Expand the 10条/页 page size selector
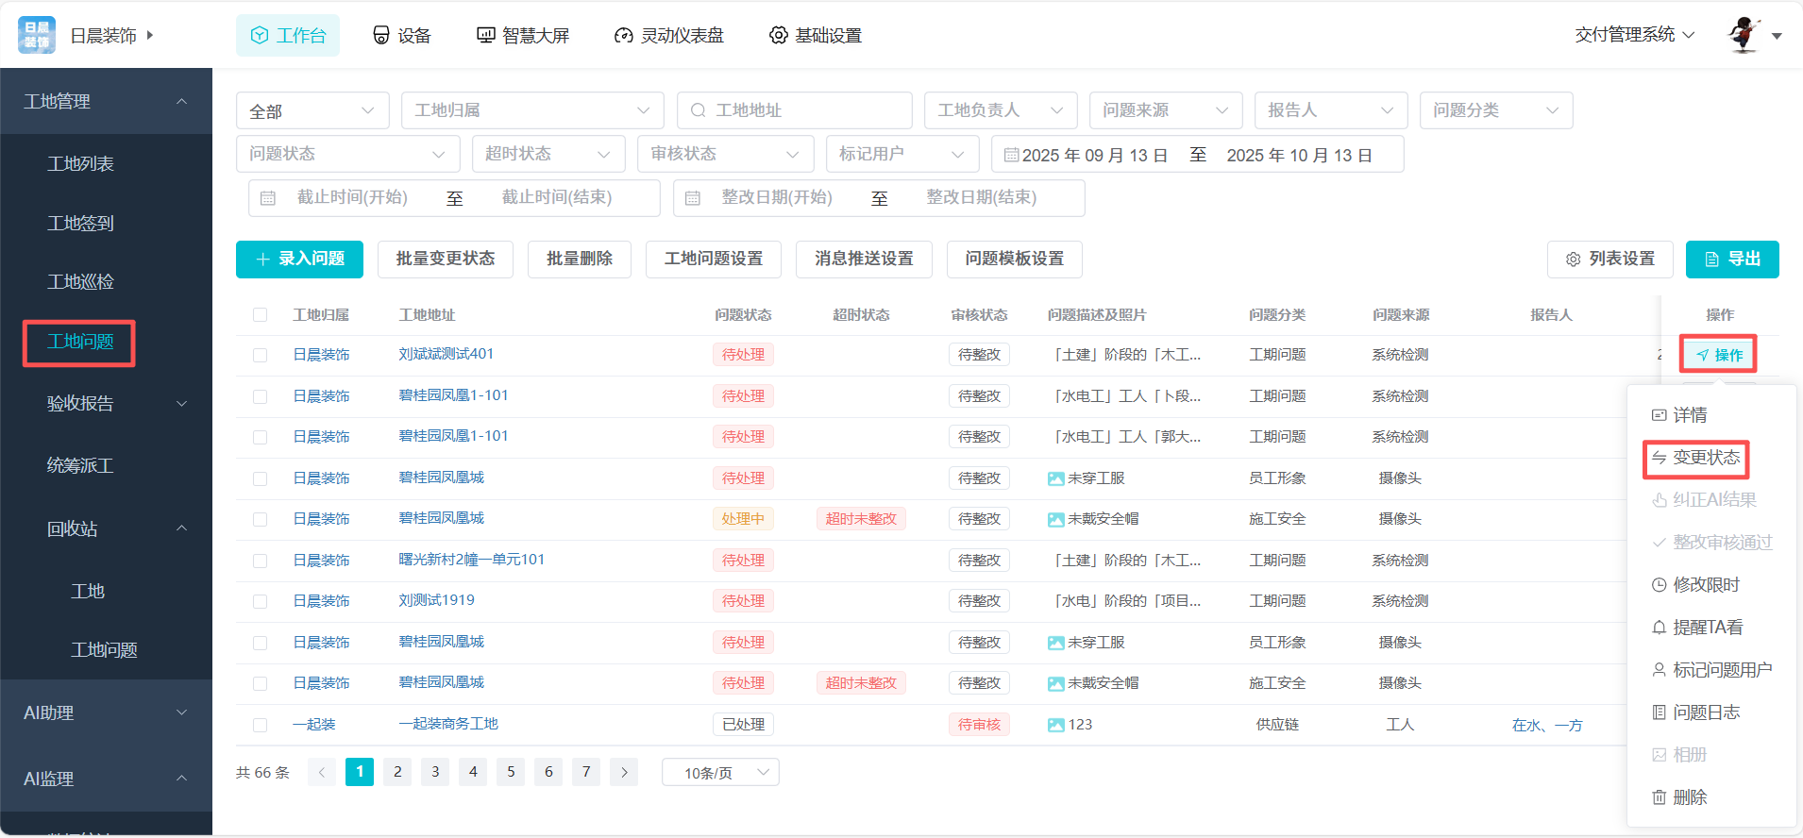 point(719,773)
